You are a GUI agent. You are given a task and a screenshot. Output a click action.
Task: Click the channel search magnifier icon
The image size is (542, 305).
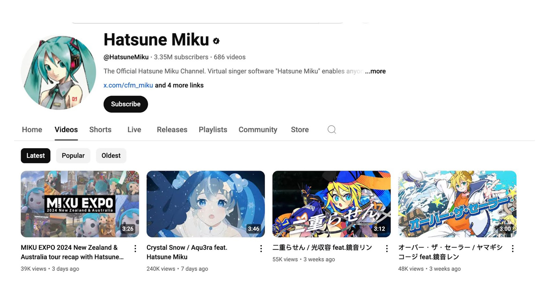[332, 130]
